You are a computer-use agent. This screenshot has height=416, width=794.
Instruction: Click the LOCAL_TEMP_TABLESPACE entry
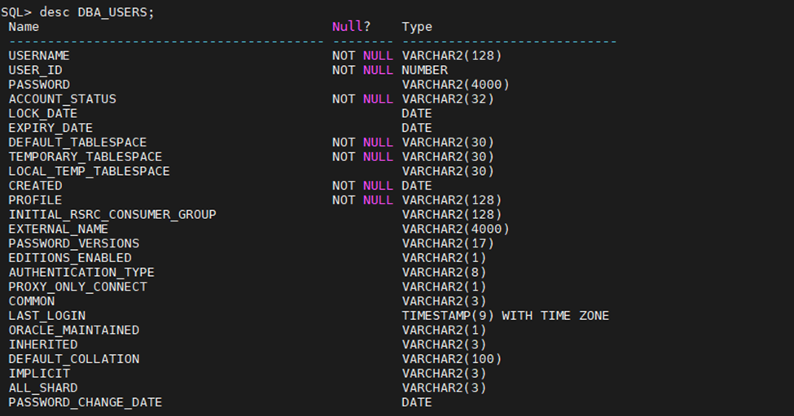coord(89,172)
